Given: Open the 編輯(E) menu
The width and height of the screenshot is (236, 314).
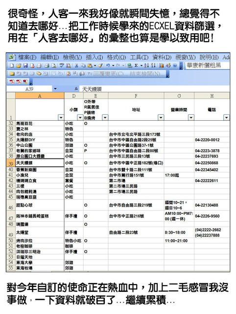Looking at the screenshot, I should pos(49,57).
